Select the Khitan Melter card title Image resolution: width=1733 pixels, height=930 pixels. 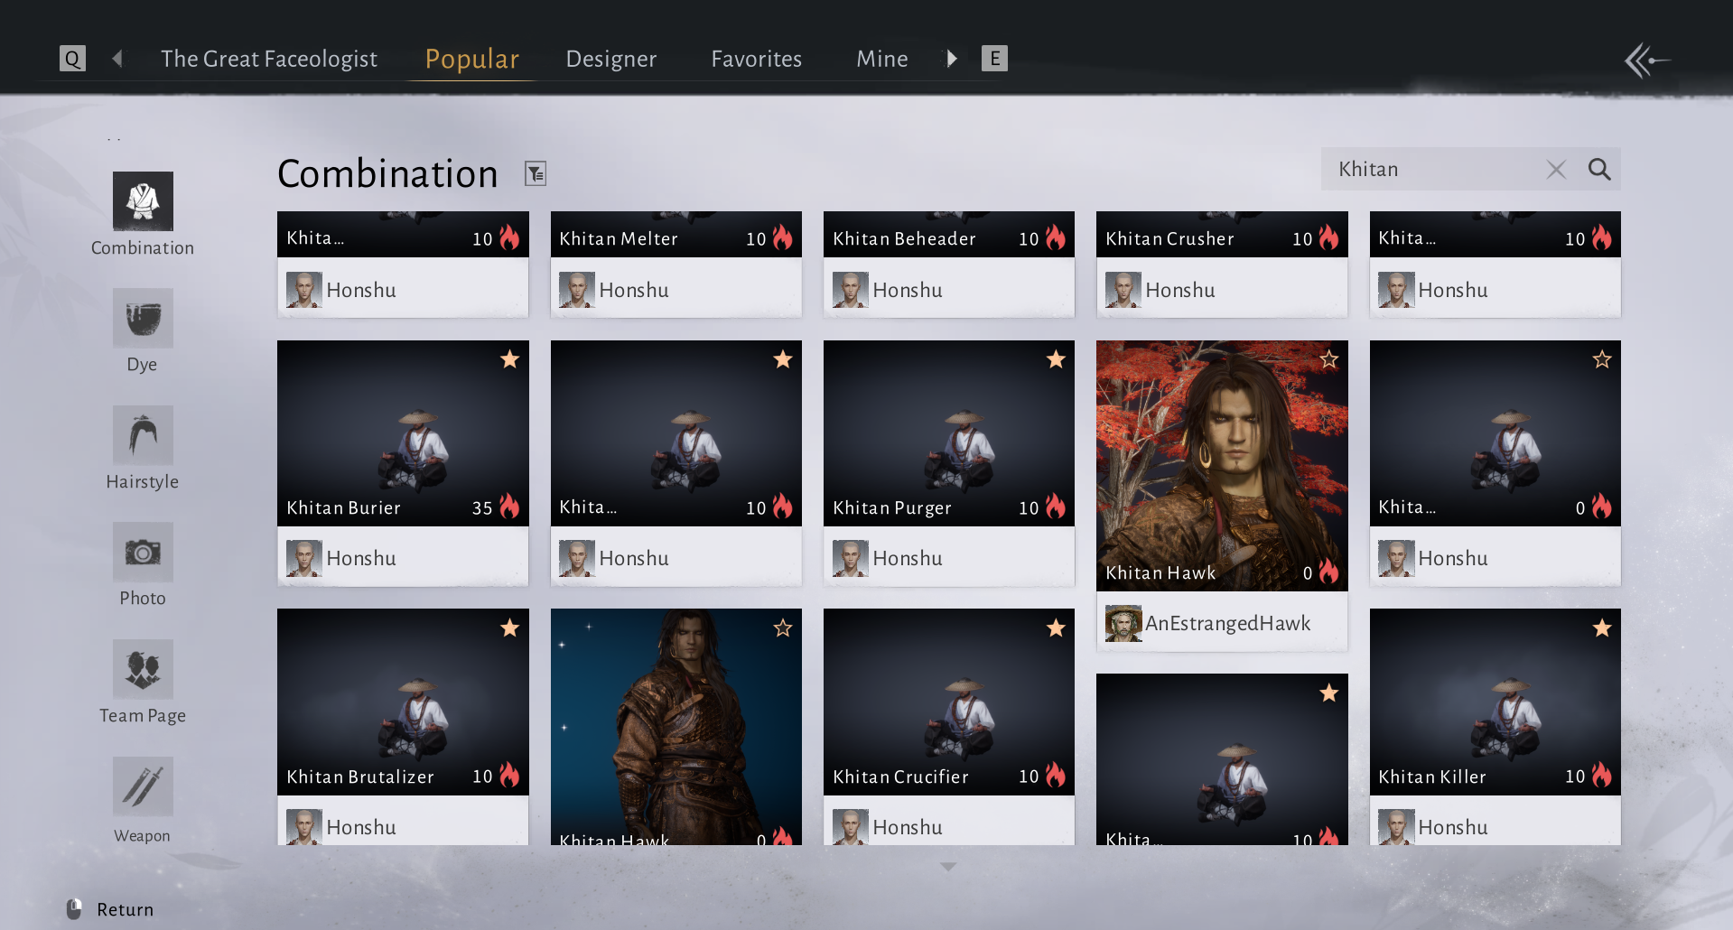click(619, 238)
